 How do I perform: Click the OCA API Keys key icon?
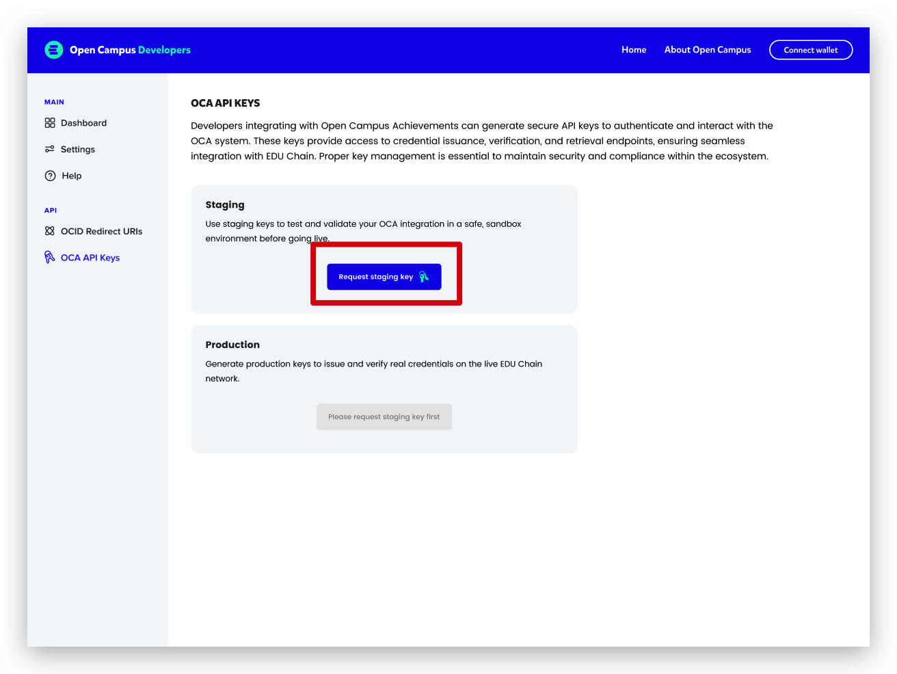point(49,257)
